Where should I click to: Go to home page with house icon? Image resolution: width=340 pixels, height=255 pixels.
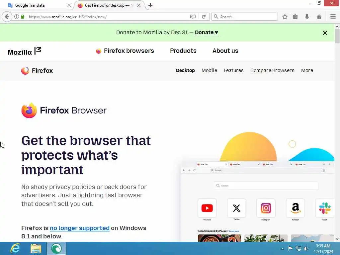[x=319, y=17]
